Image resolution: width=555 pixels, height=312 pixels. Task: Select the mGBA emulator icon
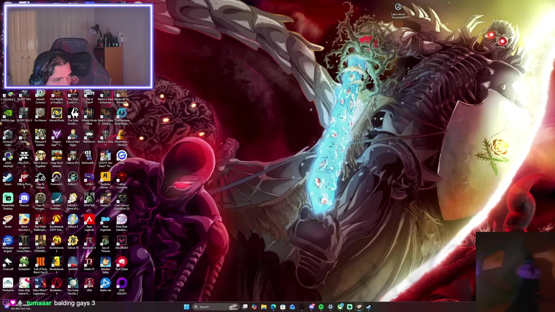89,179
